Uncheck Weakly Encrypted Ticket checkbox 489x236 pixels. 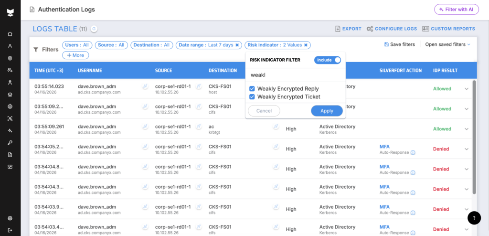coord(252,97)
